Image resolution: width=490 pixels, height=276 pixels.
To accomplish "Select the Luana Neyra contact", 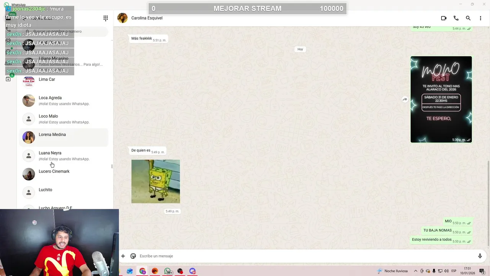I will [64, 156].
